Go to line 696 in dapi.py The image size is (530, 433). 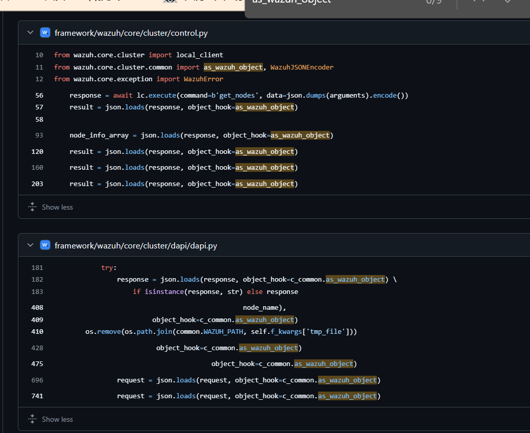coord(37,380)
